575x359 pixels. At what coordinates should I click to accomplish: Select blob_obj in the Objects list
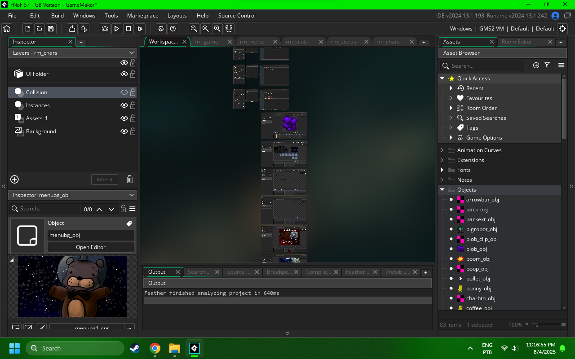coord(476,249)
